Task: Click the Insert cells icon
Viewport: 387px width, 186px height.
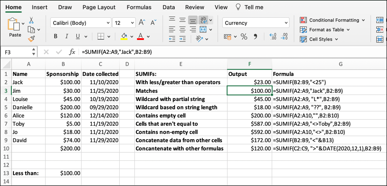Action: click(380, 20)
